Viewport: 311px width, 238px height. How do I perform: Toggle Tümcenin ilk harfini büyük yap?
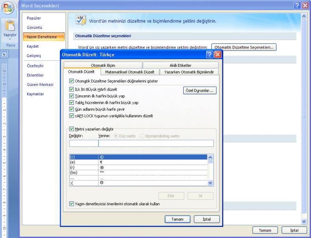pyautogui.click(x=72, y=96)
